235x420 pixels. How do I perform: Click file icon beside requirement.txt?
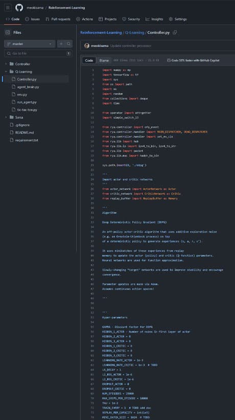pos(12,140)
